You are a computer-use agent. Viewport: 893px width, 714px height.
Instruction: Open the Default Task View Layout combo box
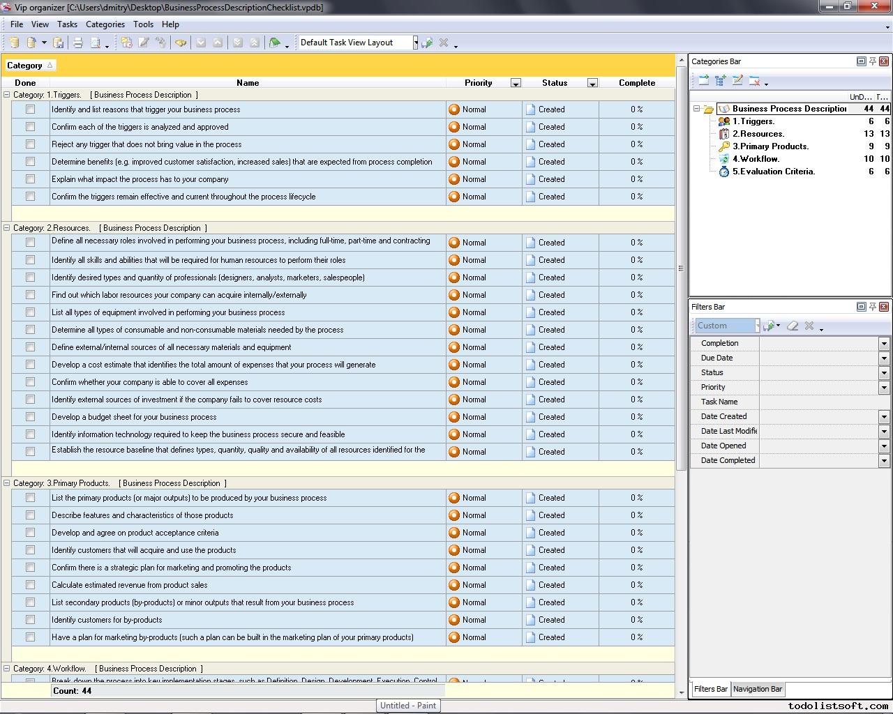point(415,42)
